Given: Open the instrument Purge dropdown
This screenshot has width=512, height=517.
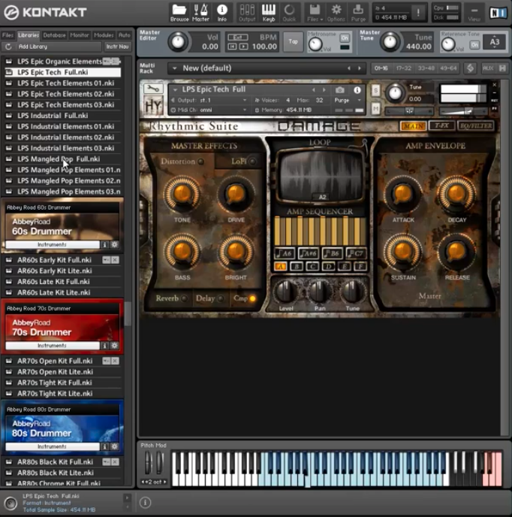Looking at the screenshot, I should point(348,100).
